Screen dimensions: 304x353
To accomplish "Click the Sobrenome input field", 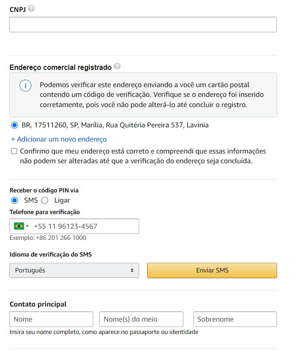I will coord(235,319).
